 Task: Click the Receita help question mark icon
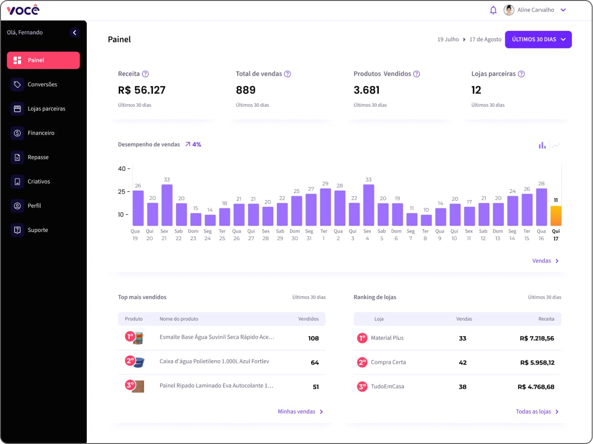(146, 74)
